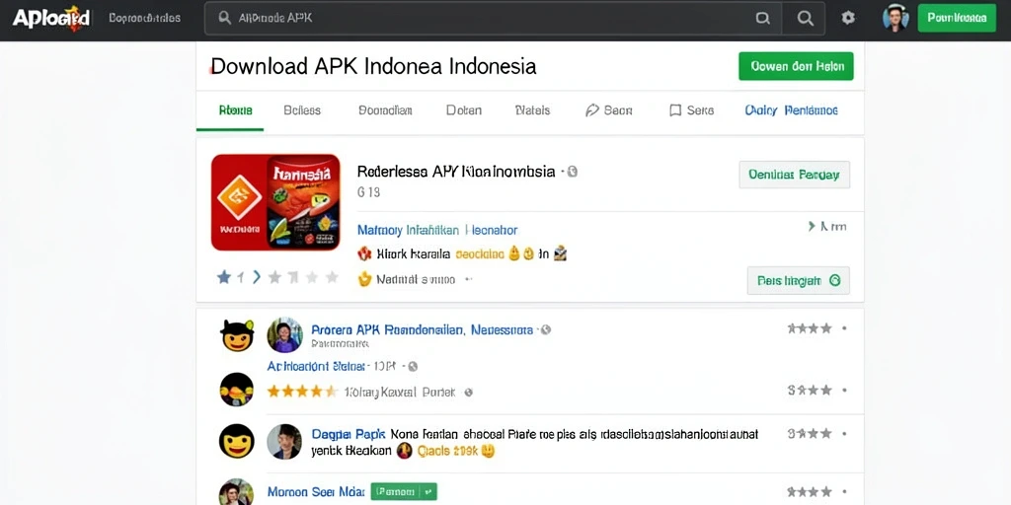Click the magnifier icon inside search field

(x=225, y=18)
